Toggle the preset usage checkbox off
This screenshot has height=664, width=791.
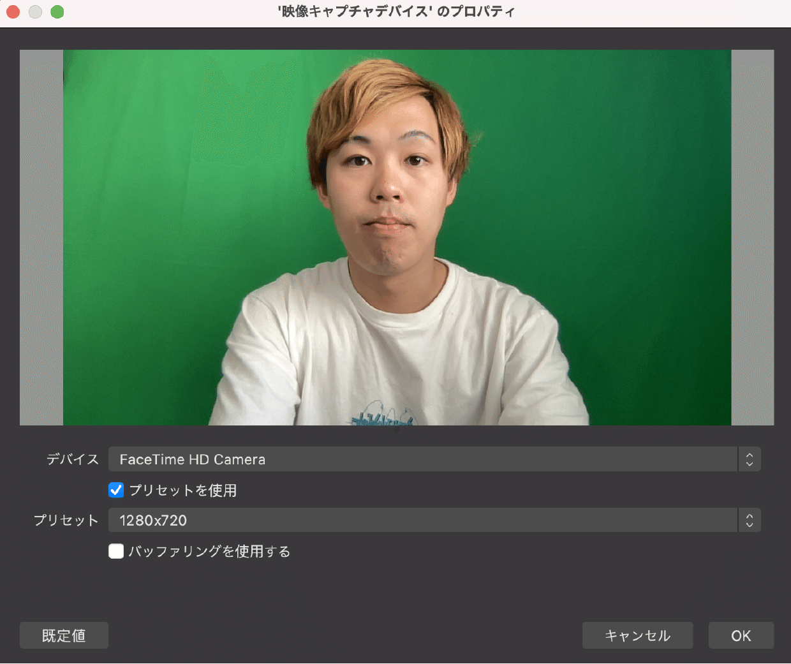[x=116, y=491]
